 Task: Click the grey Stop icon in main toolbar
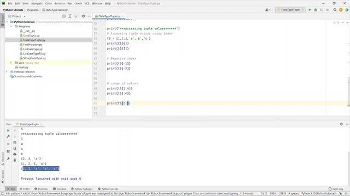pyautogui.click(x=327, y=10)
